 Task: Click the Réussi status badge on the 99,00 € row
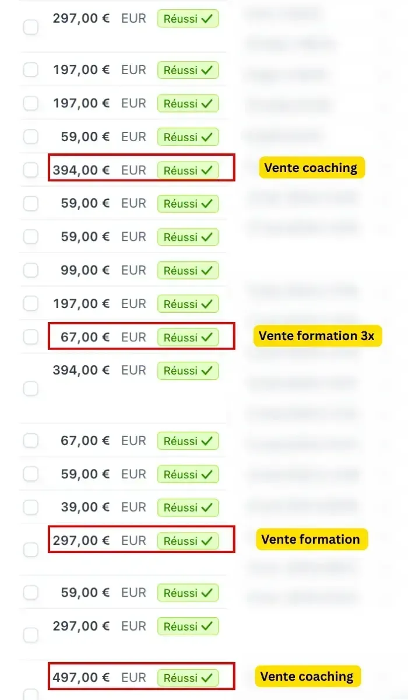coord(188,271)
